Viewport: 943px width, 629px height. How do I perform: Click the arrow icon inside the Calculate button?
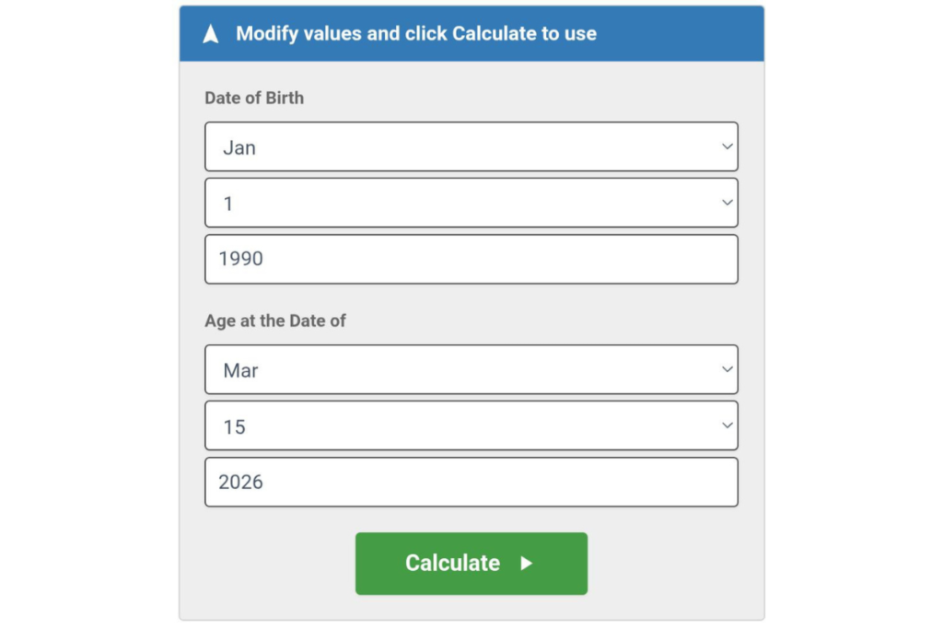[527, 564]
